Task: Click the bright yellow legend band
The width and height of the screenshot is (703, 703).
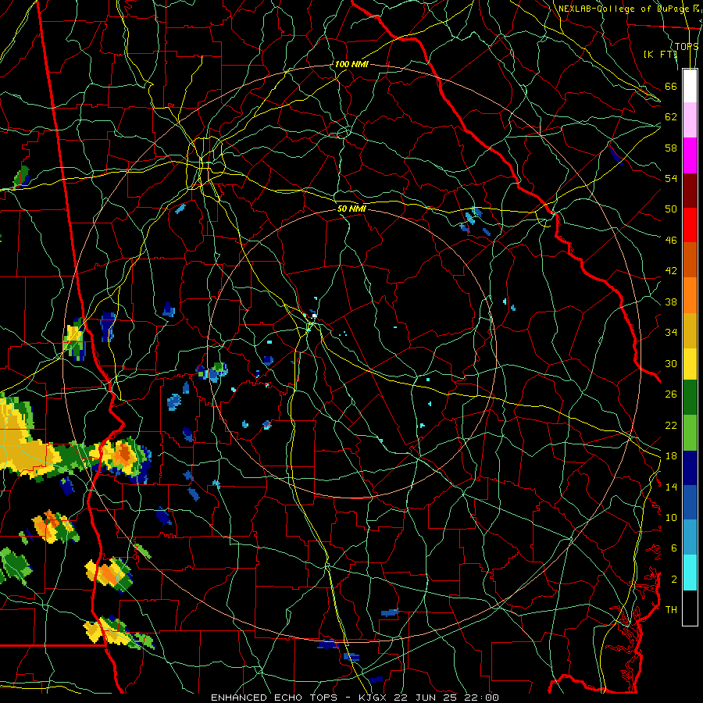Action: tap(690, 363)
